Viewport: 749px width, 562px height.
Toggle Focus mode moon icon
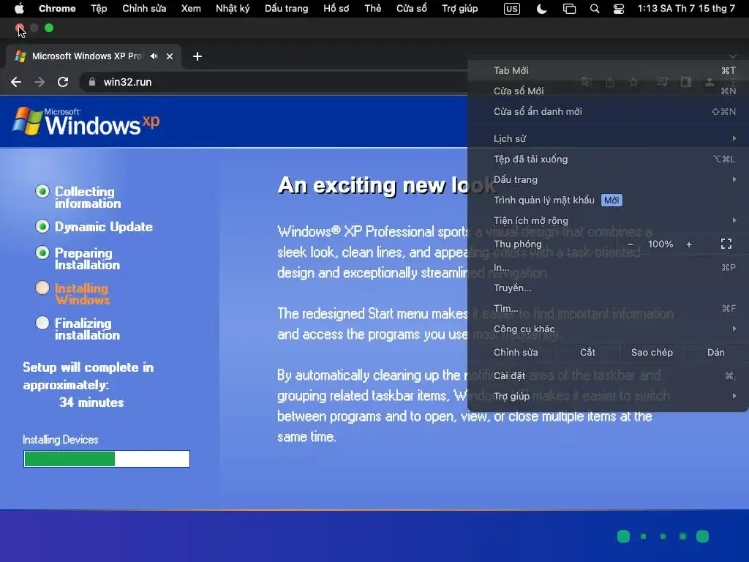click(541, 9)
